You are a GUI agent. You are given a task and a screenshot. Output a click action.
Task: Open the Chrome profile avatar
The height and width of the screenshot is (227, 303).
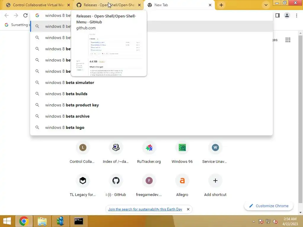coord(287,15)
